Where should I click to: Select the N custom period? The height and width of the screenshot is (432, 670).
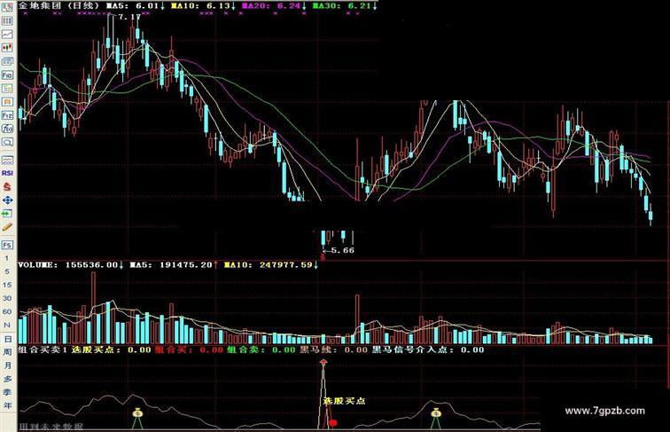click(7, 326)
